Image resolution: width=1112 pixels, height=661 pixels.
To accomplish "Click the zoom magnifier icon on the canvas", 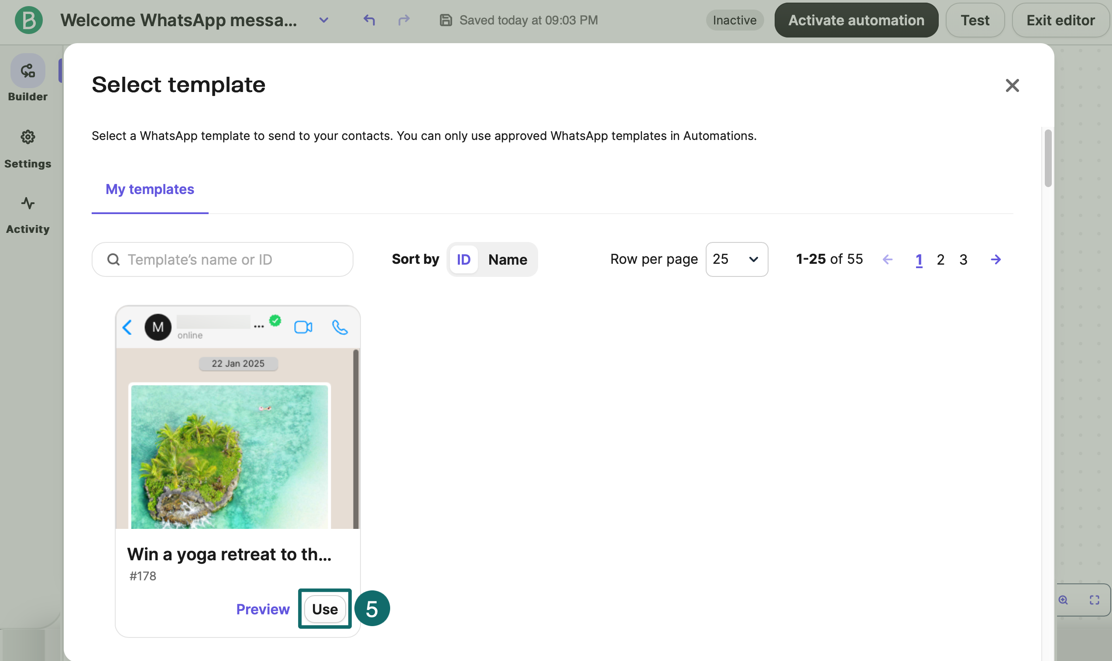I will (1063, 600).
